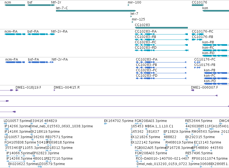
Task: Click EST label EK164702.5prime
Action: [119, 121]
